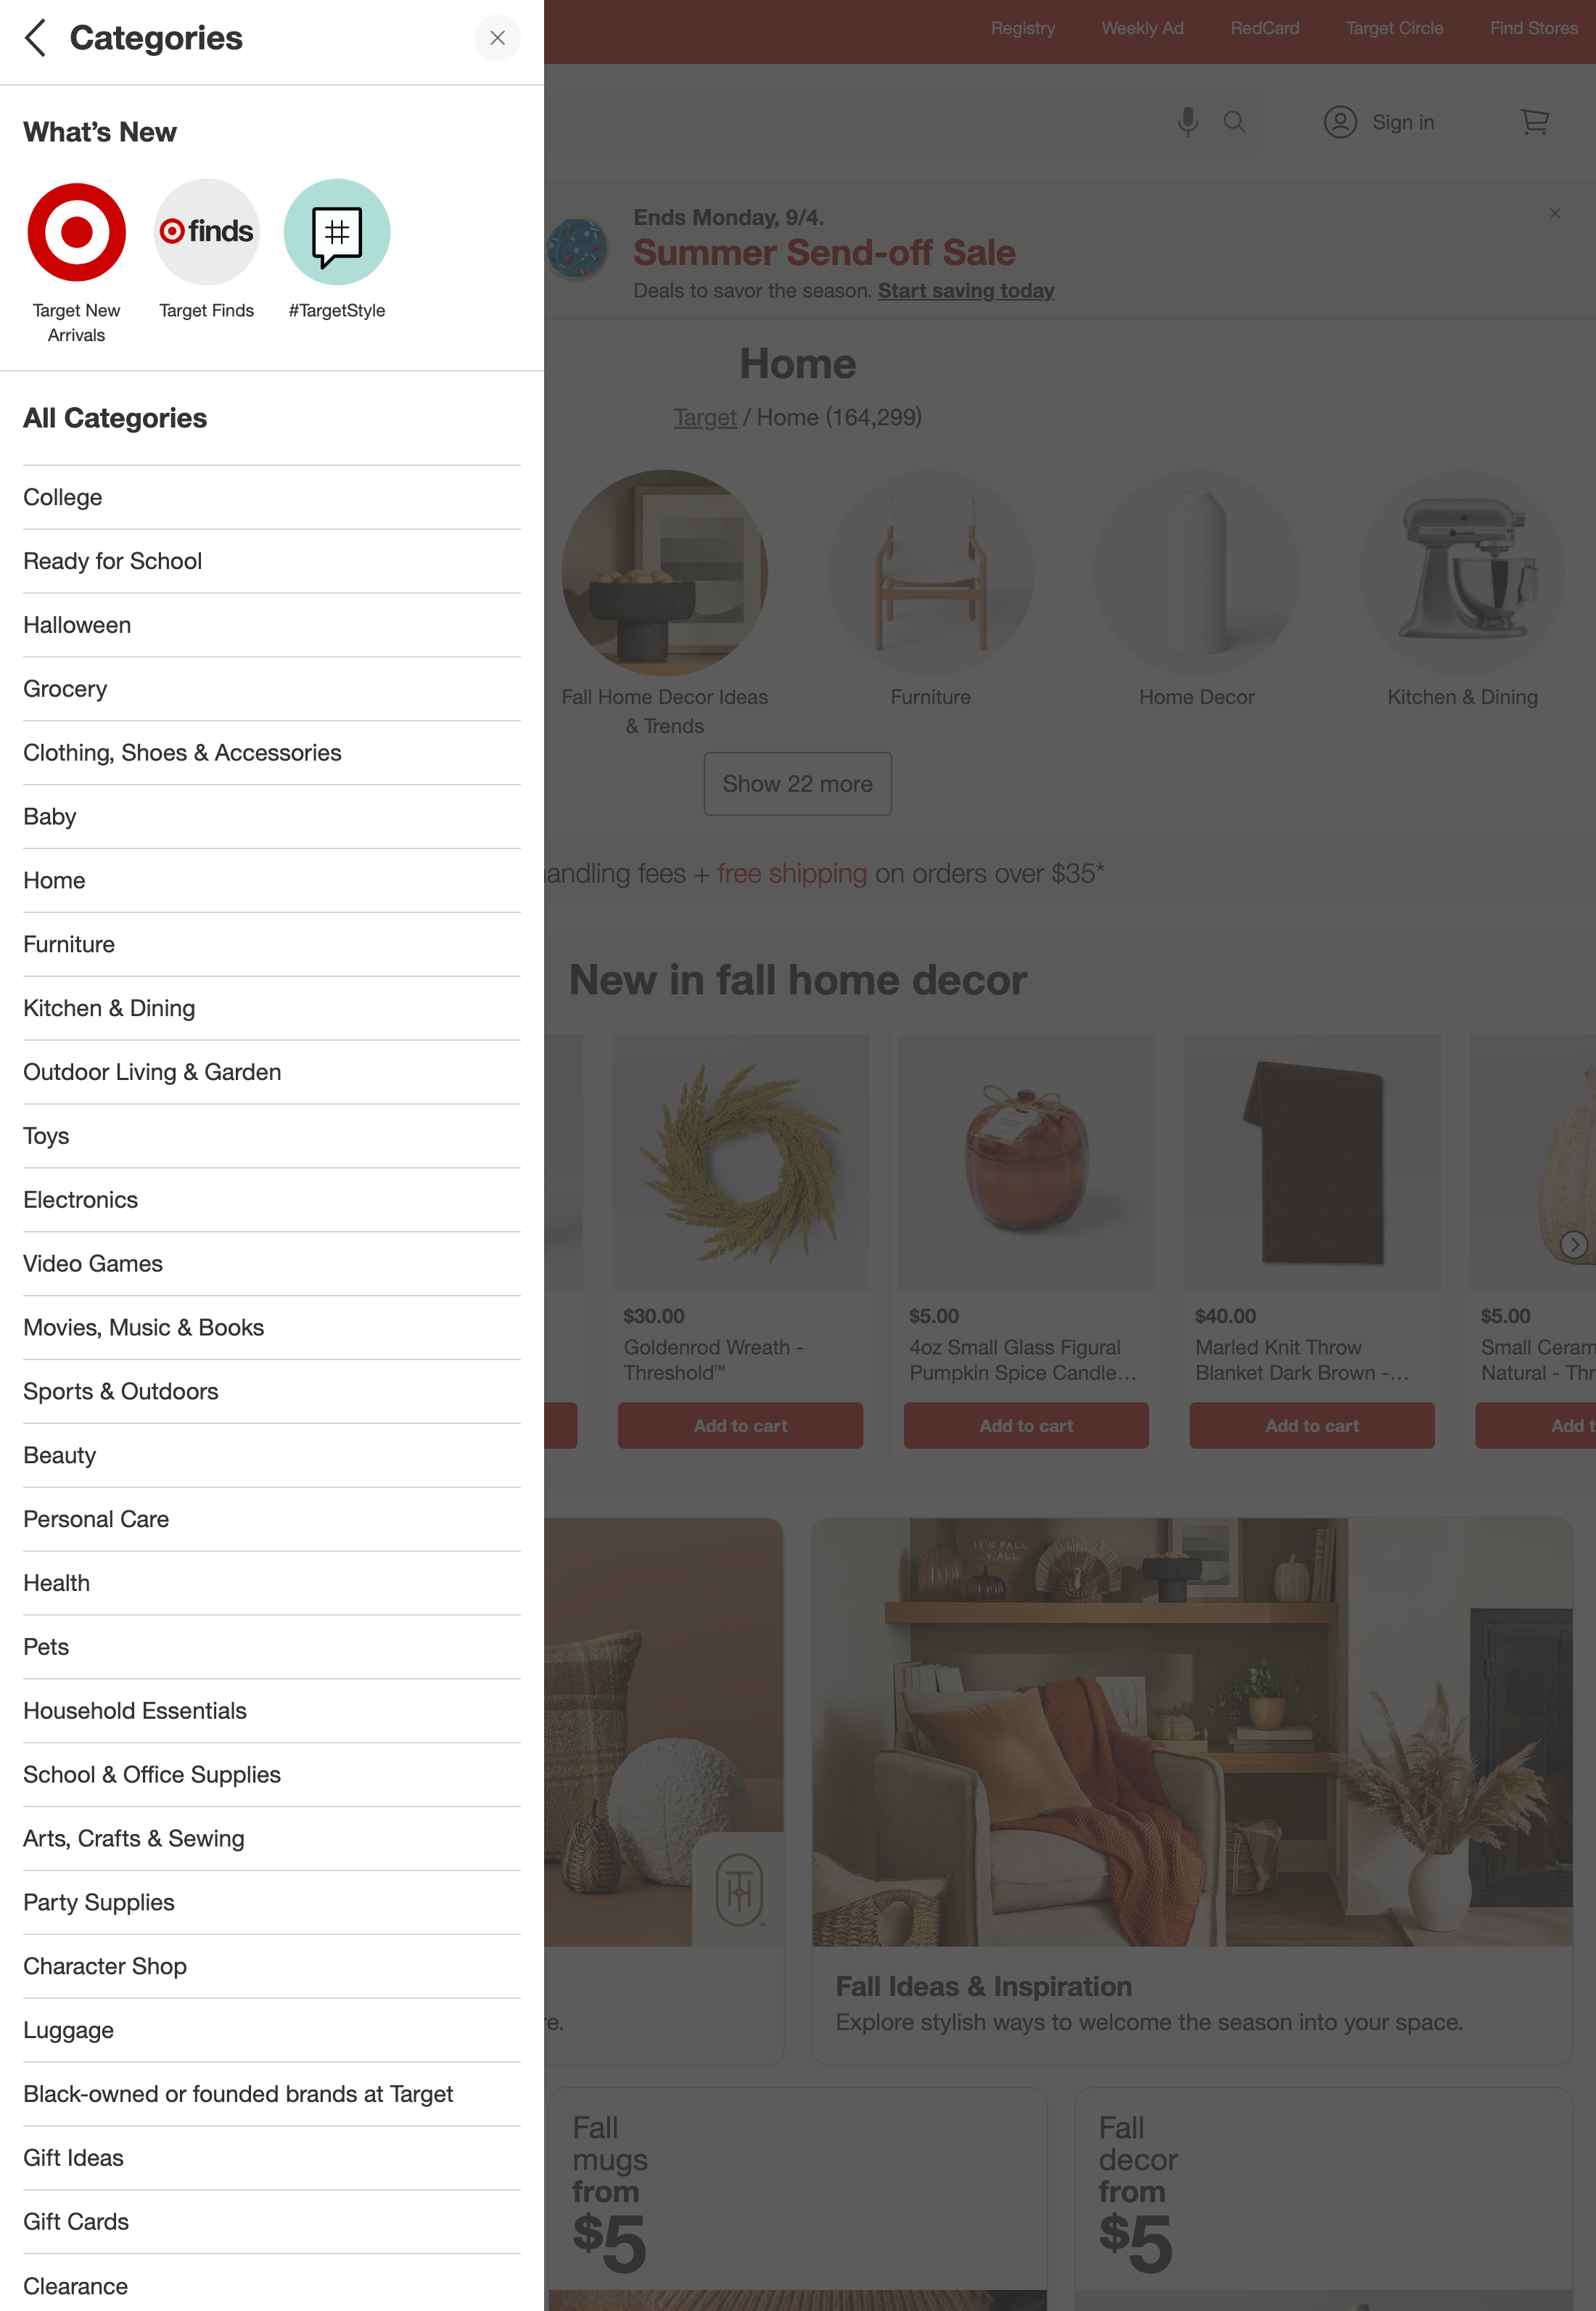Add the Goldenrod Wreath to cart
Viewport: 1596px width, 2311px height.
tap(740, 1425)
